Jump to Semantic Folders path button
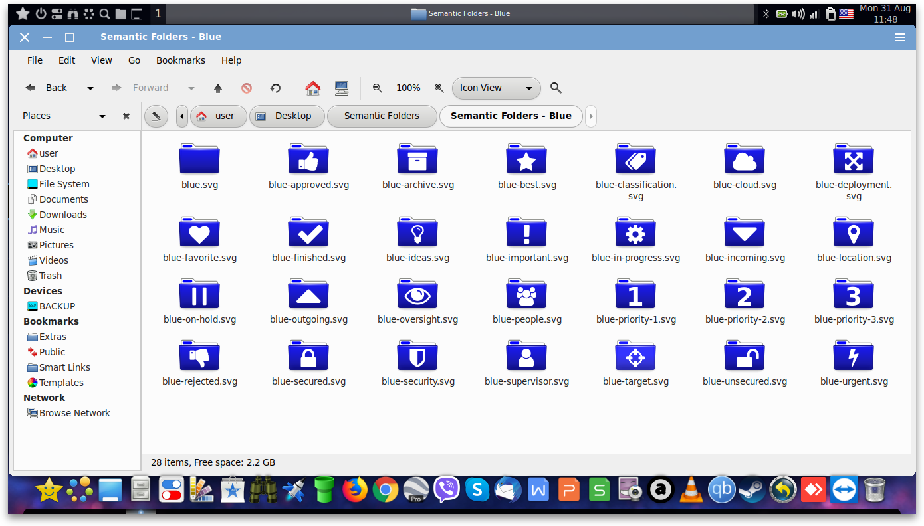 coord(382,116)
